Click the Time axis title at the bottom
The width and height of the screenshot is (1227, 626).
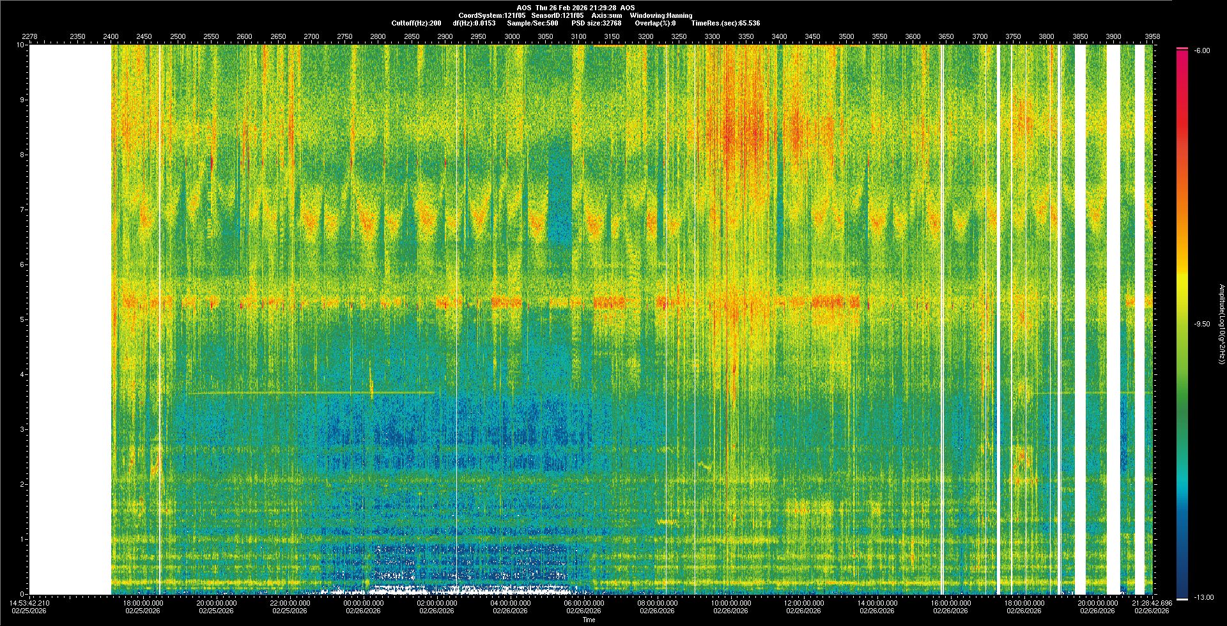click(589, 620)
